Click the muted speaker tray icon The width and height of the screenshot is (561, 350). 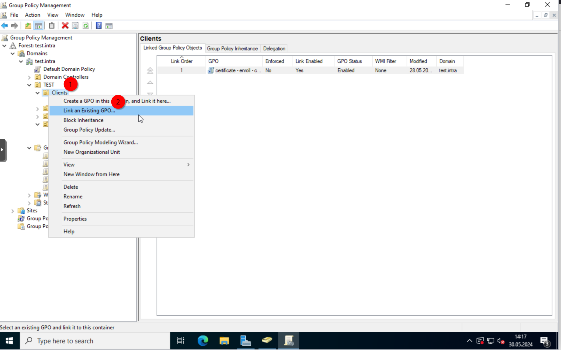point(501,341)
